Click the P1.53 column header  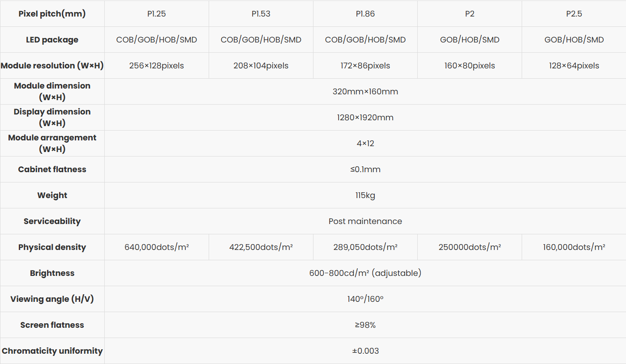[x=261, y=14]
